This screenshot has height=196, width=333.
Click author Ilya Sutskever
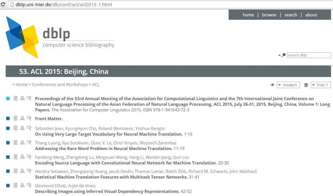click(x=75, y=143)
